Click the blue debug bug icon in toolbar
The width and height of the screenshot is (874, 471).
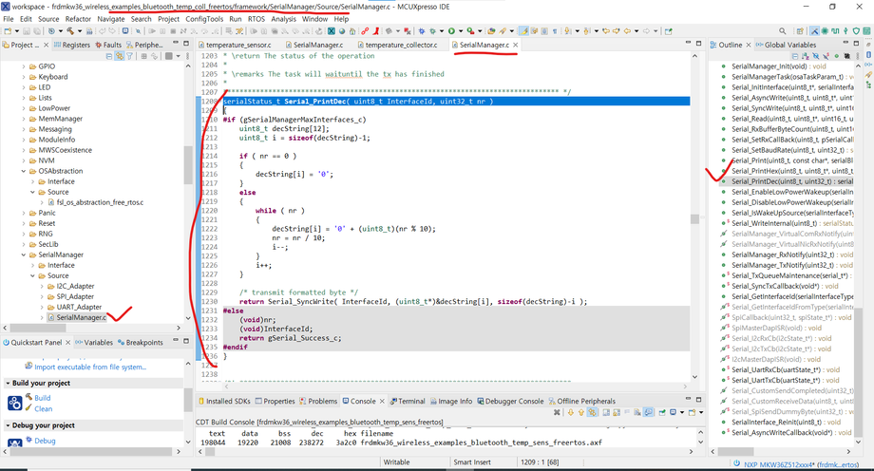[422, 30]
